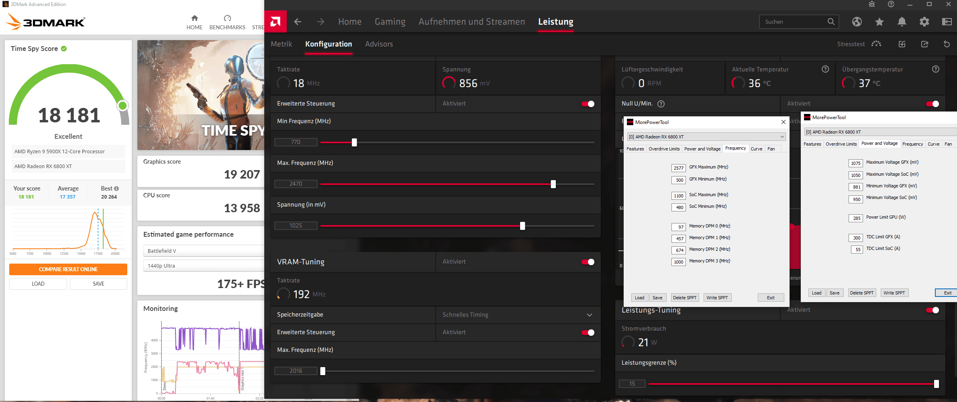
Task: Open the web browser globe icon
Action: coord(857,22)
